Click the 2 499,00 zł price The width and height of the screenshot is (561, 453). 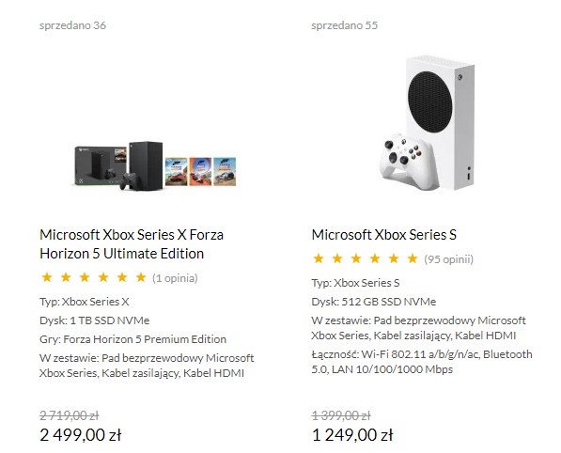point(81,435)
